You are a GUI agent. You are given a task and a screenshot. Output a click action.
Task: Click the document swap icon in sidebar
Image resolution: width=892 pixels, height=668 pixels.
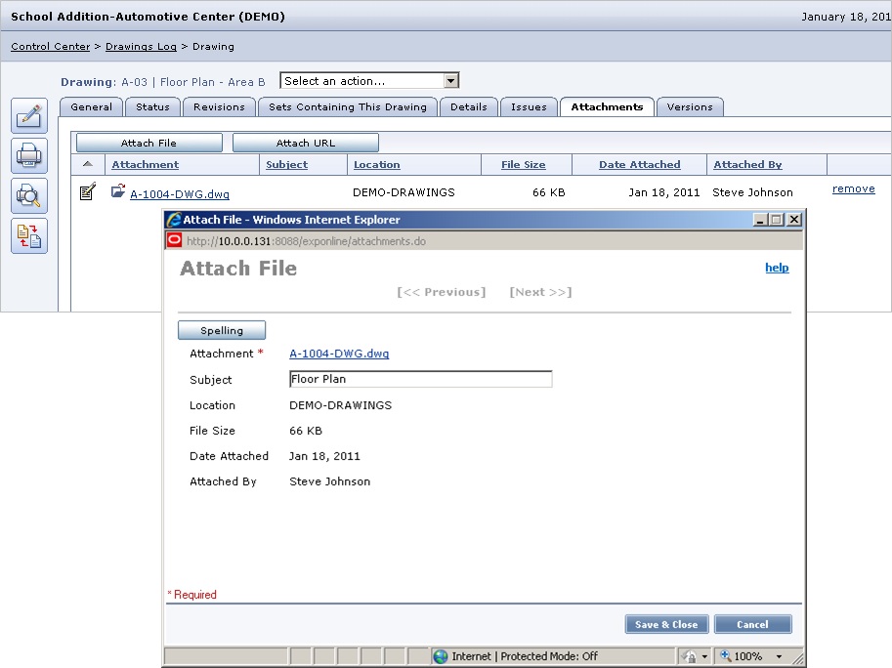click(x=28, y=236)
